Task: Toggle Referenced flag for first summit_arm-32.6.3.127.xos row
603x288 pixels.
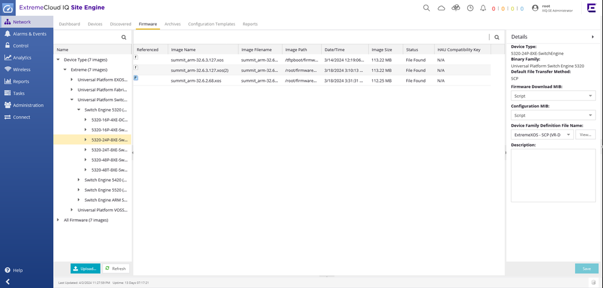Action: click(136, 58)
